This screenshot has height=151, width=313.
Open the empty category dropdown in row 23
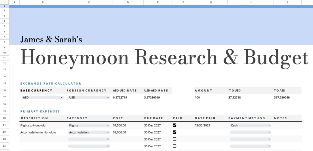[x=108, y=139]
